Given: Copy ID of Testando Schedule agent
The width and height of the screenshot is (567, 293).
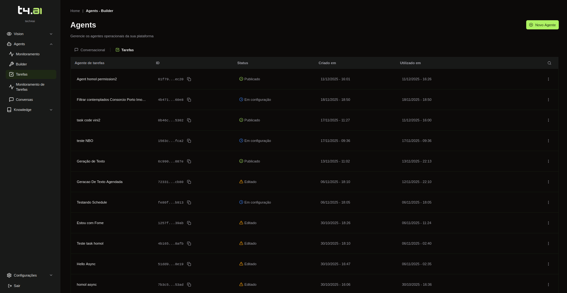Looking at the screenshot, I should [x=189, y=202].
